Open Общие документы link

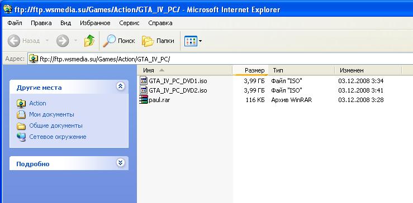(x=56, y=125)
